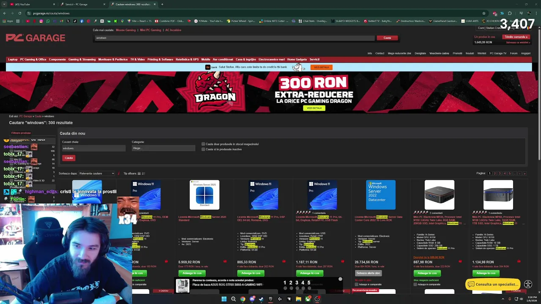541x304 pixels.
Task: Open Componente menu category
Action: pyautogui.click(x=57, y=60)
